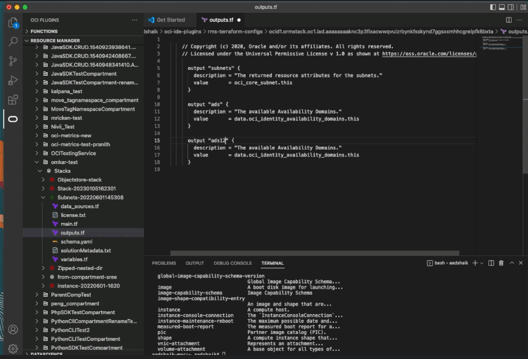Open the new terminal launch profile dropdown
Screen dimensions: 528x359
[x=482, y=263]
